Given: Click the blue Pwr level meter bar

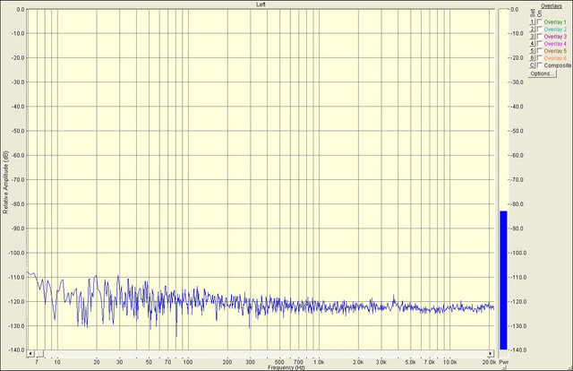Looking at the screenshot, I should pyautogui.click(x=503, y=280).
